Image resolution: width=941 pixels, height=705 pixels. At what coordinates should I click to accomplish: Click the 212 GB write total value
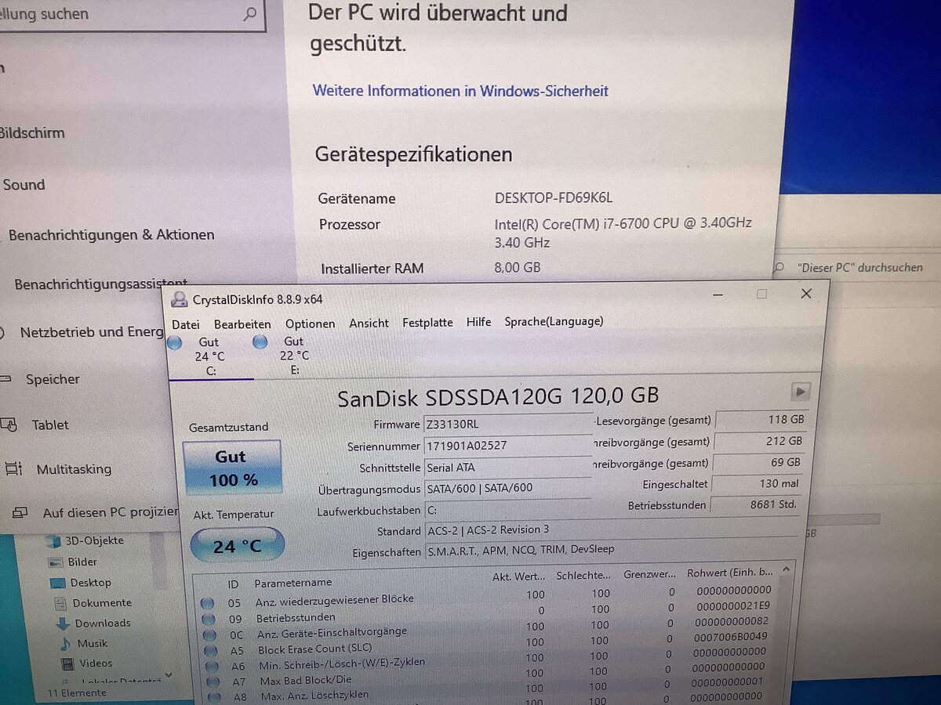tap(760, 441)
